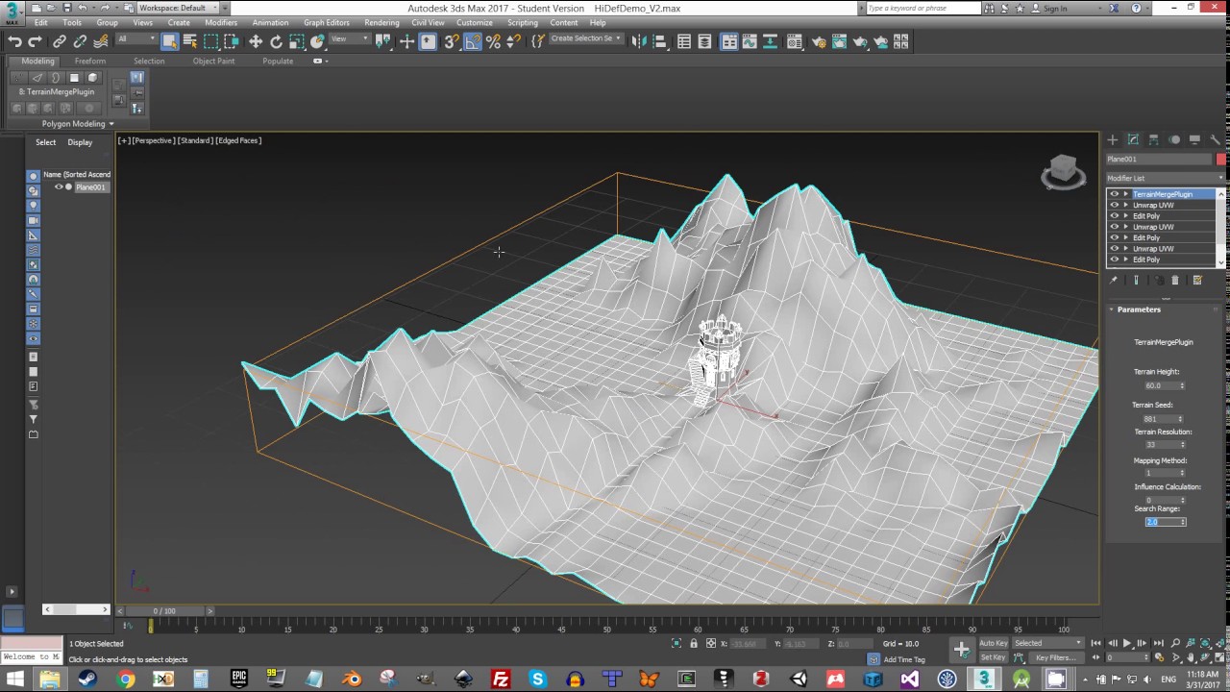The height and width of the screenshot is (692, 1230).
Task: Open the Modifier List dropdown
Action: (1165, 178)
